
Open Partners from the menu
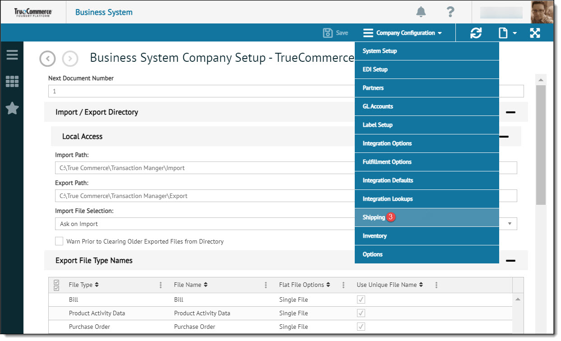pos(427,88)
